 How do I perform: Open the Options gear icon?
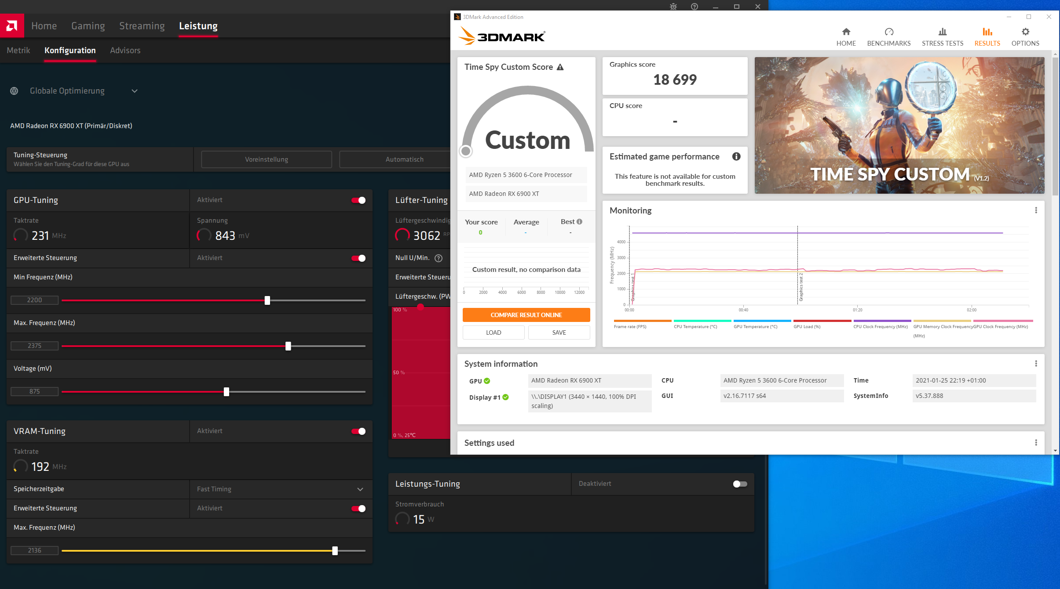[1025, 32]
